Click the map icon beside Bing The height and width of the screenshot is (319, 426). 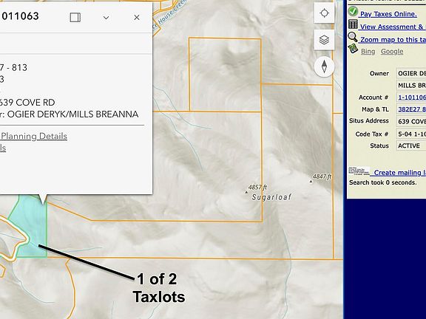click(x=353, y=49)
